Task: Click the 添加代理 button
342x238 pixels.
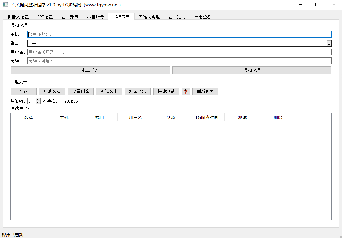Action: pos(252,70)
